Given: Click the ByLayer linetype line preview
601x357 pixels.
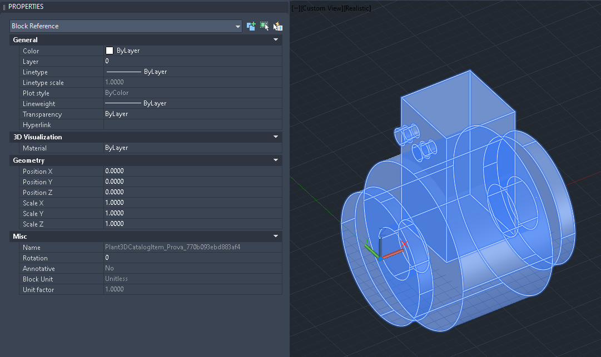Looking at the screenshot, I should pyautogui.click(x=123, y=72).
